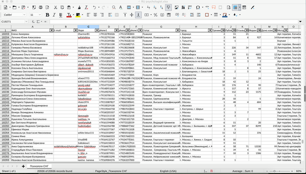Click the Formula equals button

point(45,22)
